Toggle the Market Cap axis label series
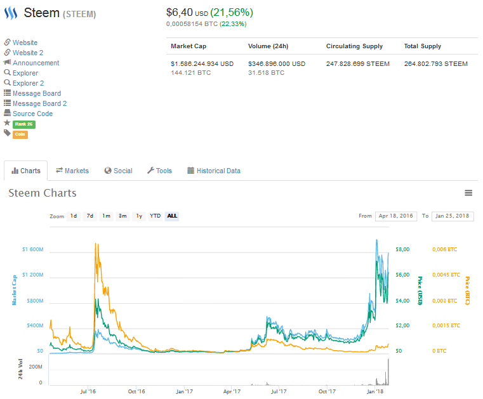This screenshot has width=483, height=399. click(x=14, y=291)
